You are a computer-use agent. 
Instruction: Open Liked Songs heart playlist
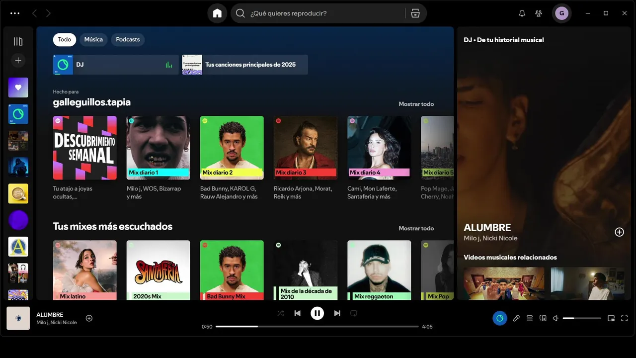point(18,88)
